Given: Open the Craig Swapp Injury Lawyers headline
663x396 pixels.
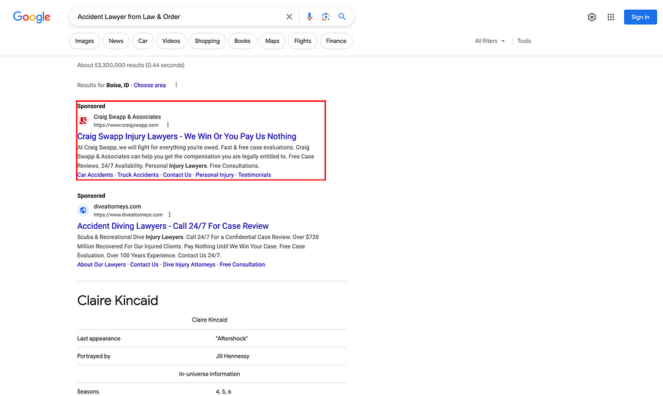Looking at the screenshot, I should pyautogui.click(x=187, y=137).
